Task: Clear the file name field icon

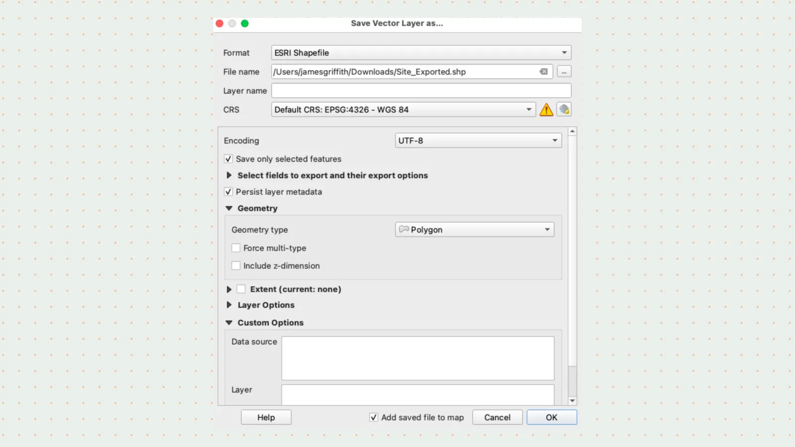Action: [544, 72]
